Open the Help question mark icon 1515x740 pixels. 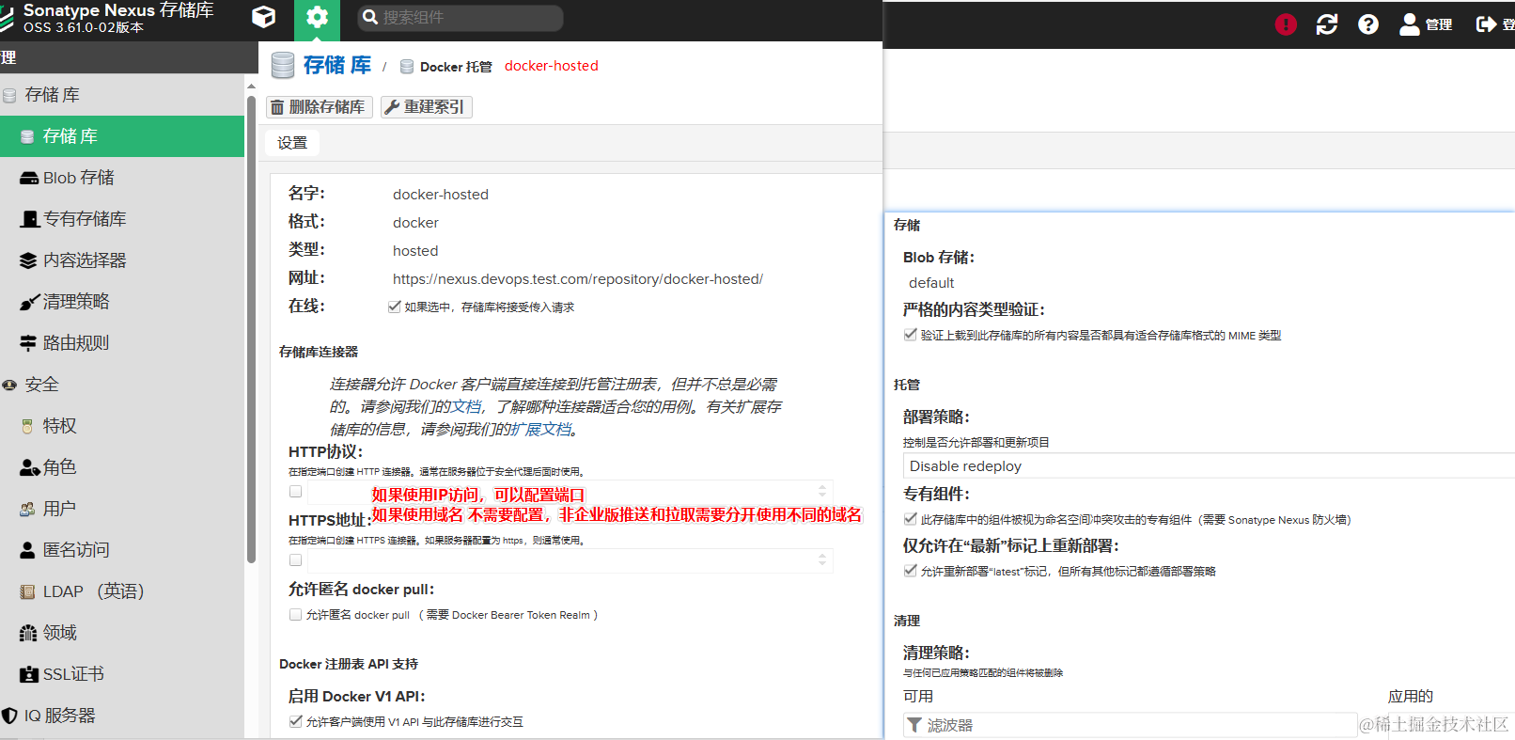click(1368, 24)
